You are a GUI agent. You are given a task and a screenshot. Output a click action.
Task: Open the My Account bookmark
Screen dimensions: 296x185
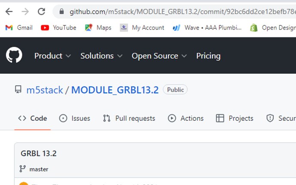click(142, 28)
